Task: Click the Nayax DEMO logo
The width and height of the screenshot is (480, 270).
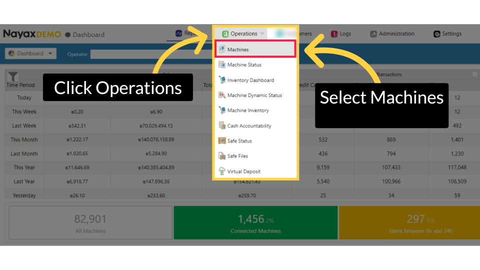Action: [x=32, y=33]
